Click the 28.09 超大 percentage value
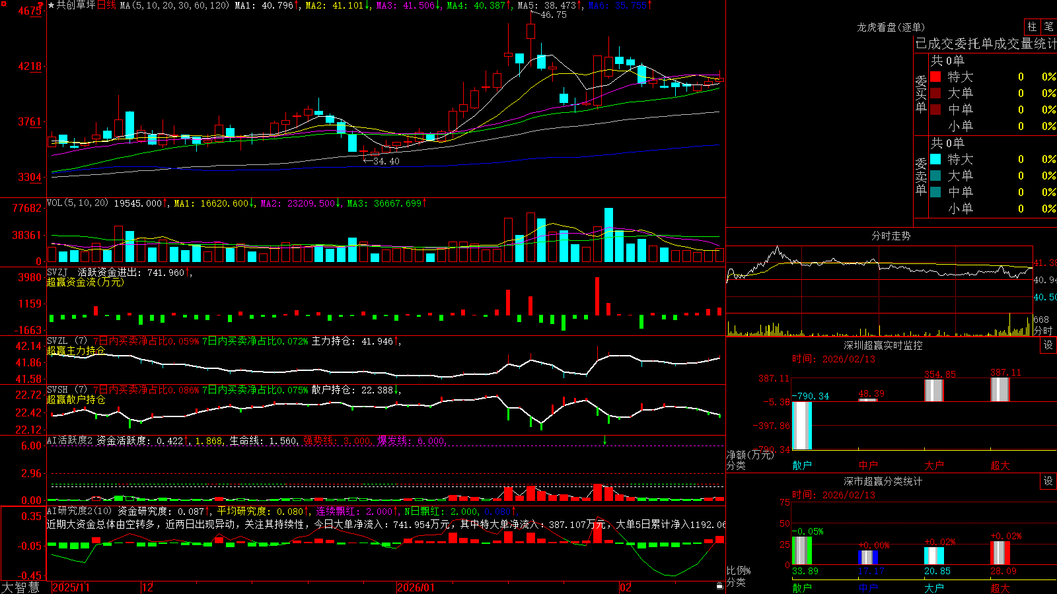This screenshot has height=594, width=1057. (x=1003, y=571)
